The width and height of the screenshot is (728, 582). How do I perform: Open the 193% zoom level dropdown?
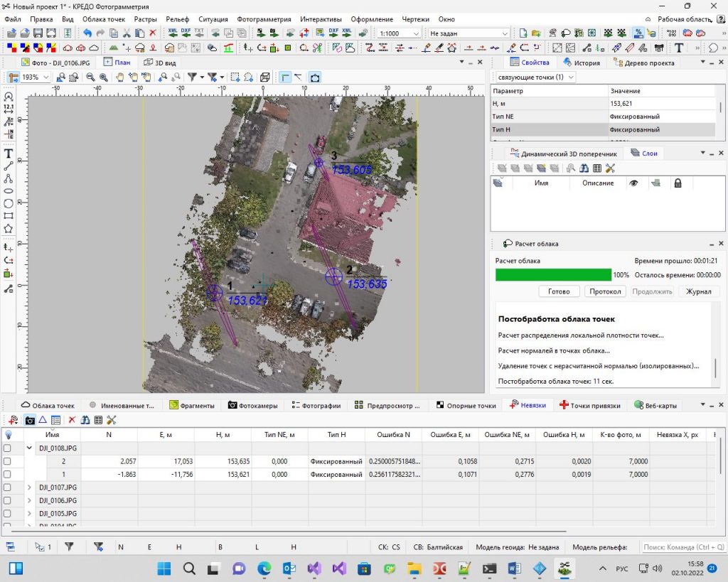coord(46,77)
